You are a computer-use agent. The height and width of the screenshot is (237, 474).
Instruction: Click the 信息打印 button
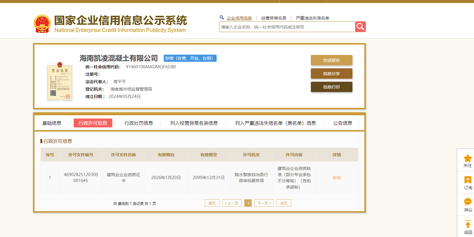[x=331, y=87]
